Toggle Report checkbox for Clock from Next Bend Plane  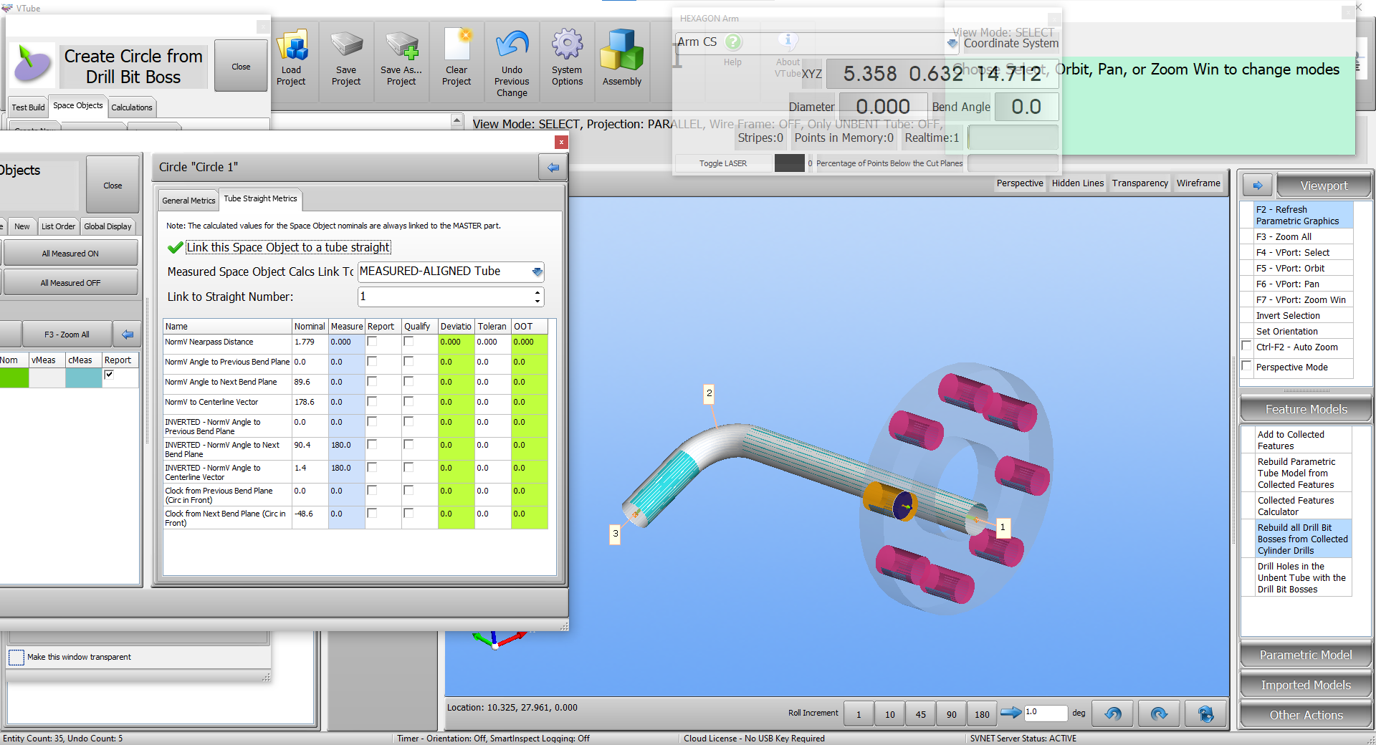372,514
